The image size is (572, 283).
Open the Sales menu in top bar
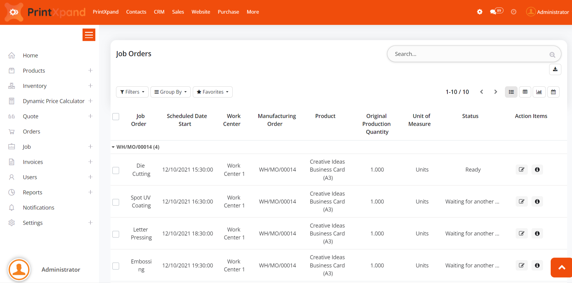[178, 12]
